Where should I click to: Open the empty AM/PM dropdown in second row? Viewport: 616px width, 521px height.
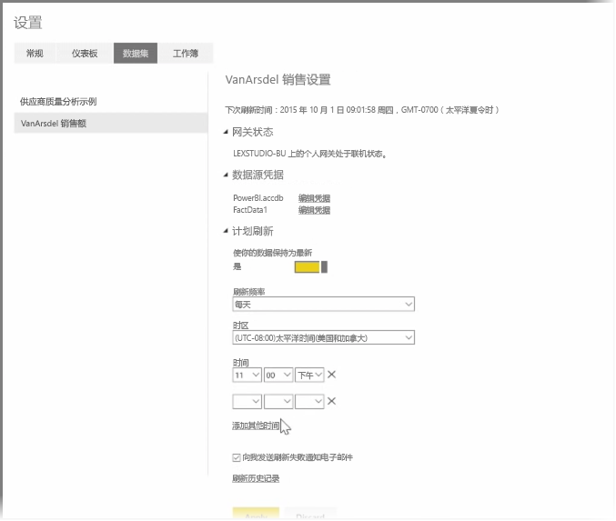[x=309, y=401]
